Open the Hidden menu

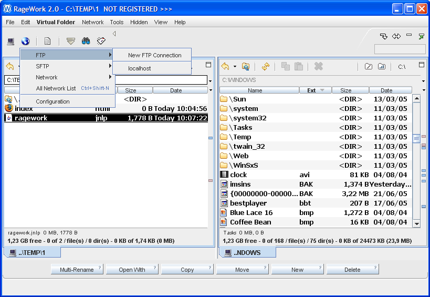[139, 22]
